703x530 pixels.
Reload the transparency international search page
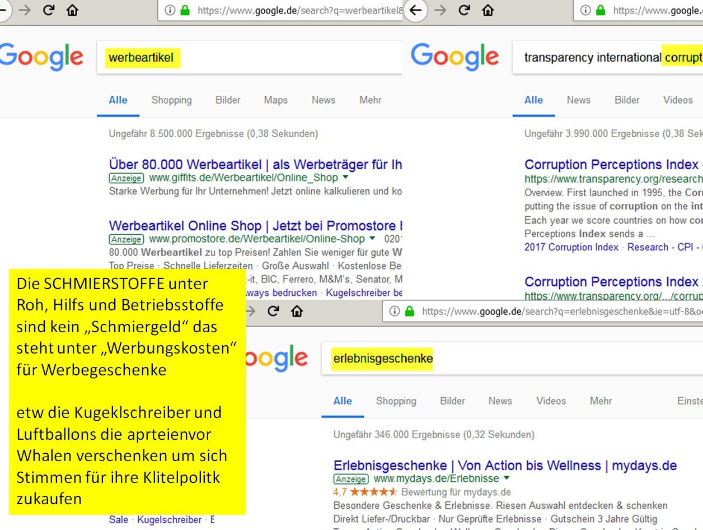click(x=464, y=10)
